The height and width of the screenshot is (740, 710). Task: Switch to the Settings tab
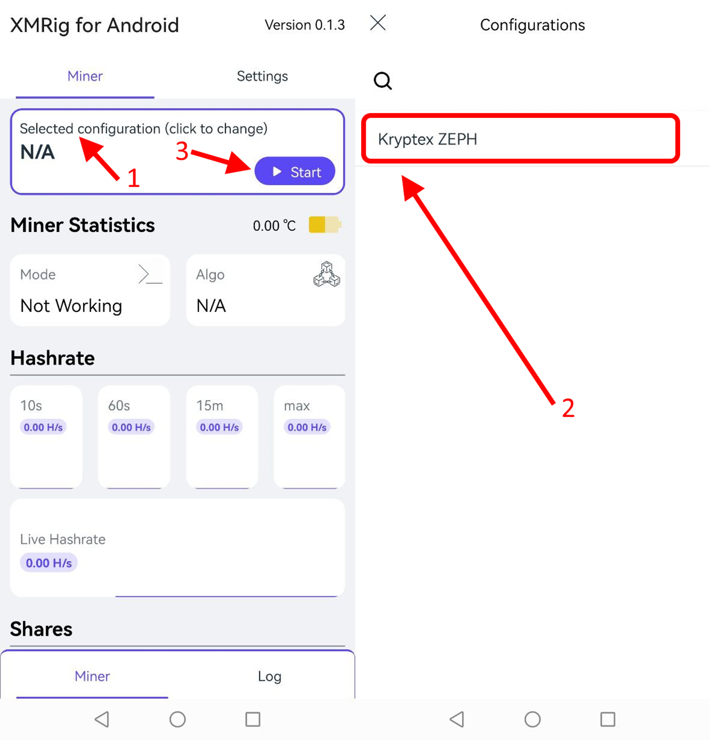tap(262, 76)
